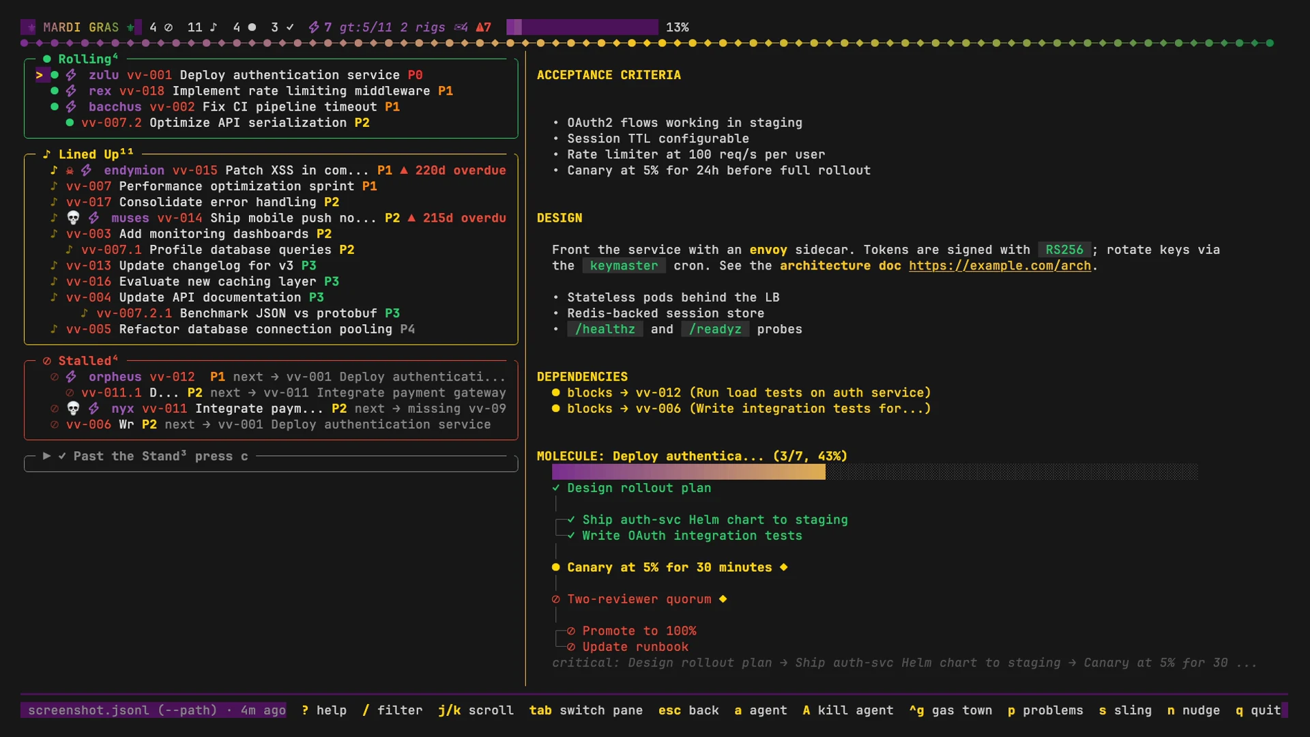The height and width of the screenshot is (737, 1310).
Task: Click the 13% progress bar in header
Action: (x=582, y=27)
